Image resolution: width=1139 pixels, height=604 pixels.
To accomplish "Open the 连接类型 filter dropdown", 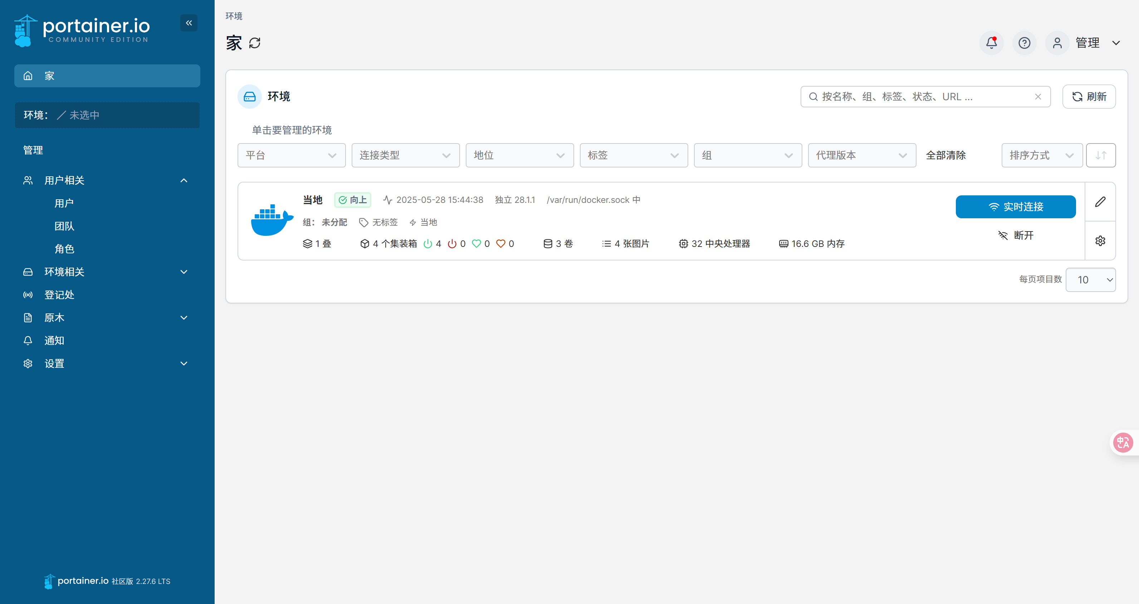I will click(405, 155).
